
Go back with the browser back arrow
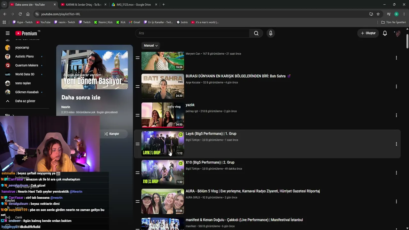5,14
